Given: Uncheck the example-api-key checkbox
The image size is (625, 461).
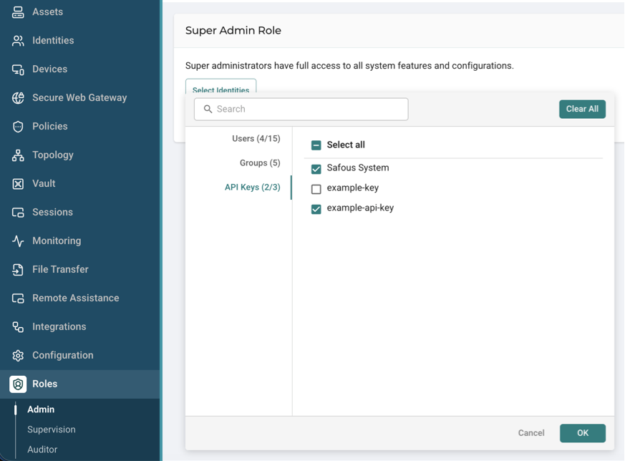Looking at the screenshot, I should coord(316,209).
